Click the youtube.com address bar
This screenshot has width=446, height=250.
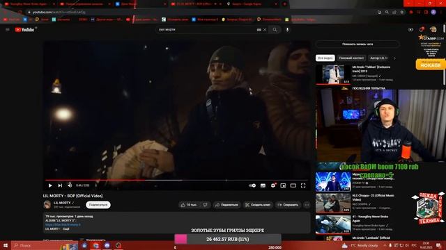pos(199,12)
